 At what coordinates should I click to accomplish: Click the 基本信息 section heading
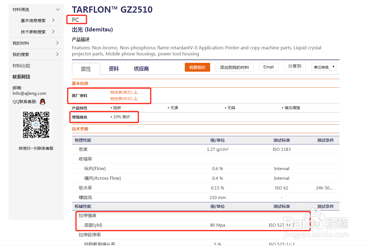pos(80,83)
